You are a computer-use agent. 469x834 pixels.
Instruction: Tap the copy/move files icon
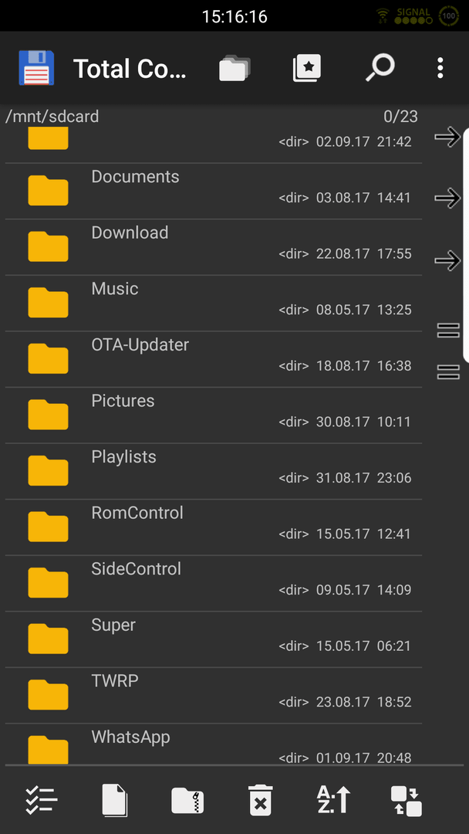click(x=115, y=801)
